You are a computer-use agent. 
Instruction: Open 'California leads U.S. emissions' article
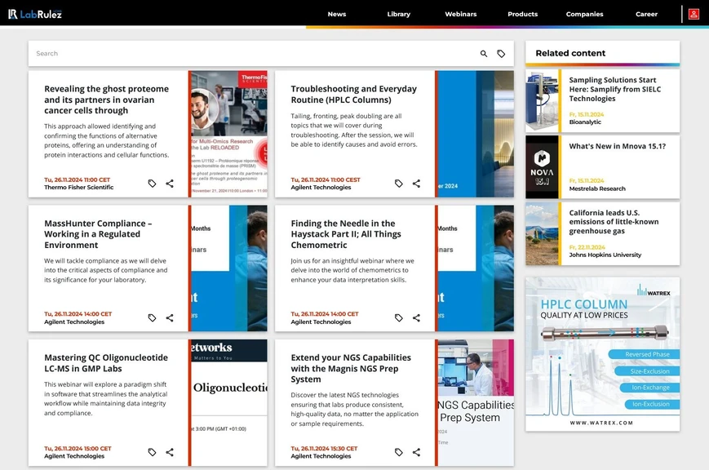[614, 222]
